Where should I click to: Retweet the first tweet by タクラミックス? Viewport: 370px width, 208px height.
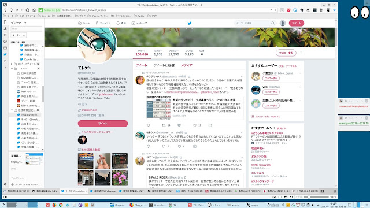(164, 125)
